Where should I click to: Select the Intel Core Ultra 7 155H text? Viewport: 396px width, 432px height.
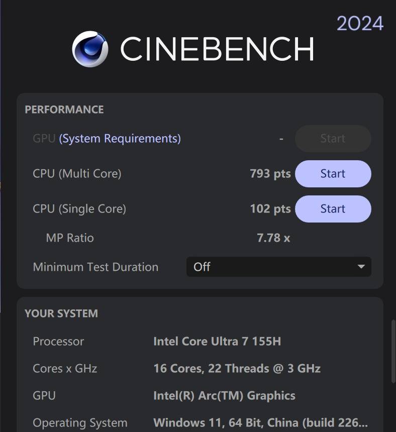(x=217, y=342)
